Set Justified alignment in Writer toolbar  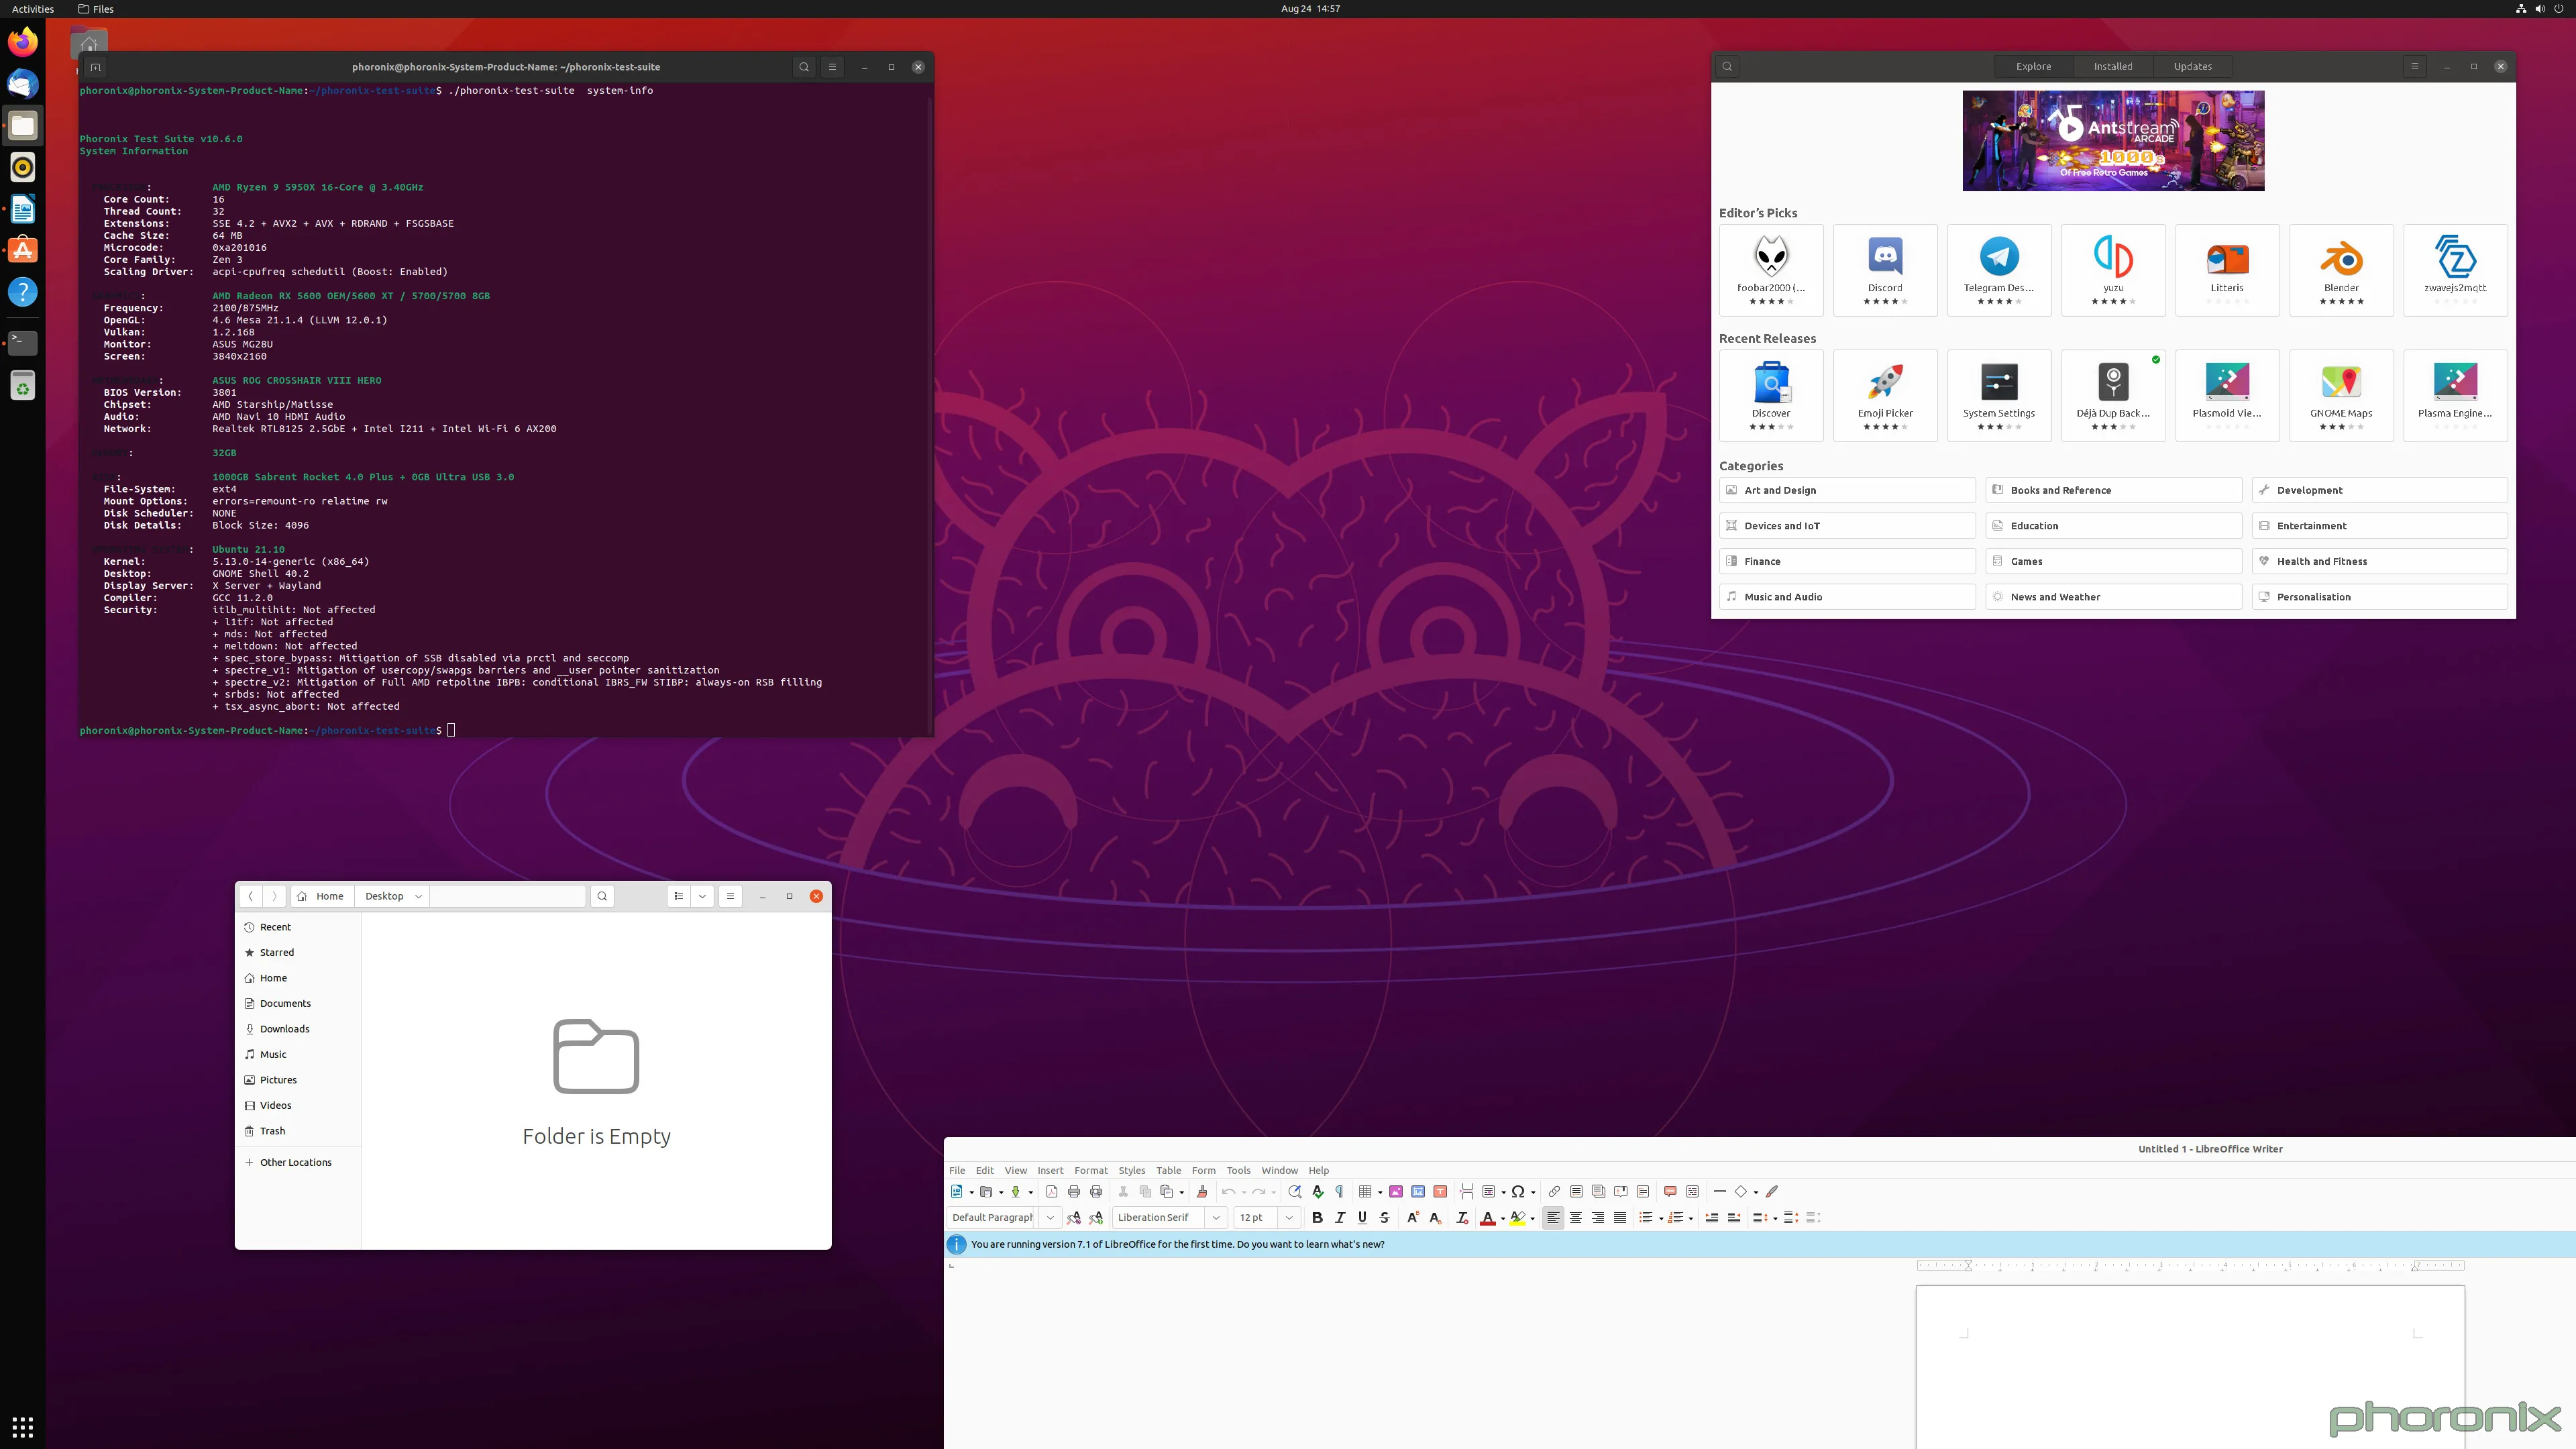pyautogui.click(x=1620, y=1217)
